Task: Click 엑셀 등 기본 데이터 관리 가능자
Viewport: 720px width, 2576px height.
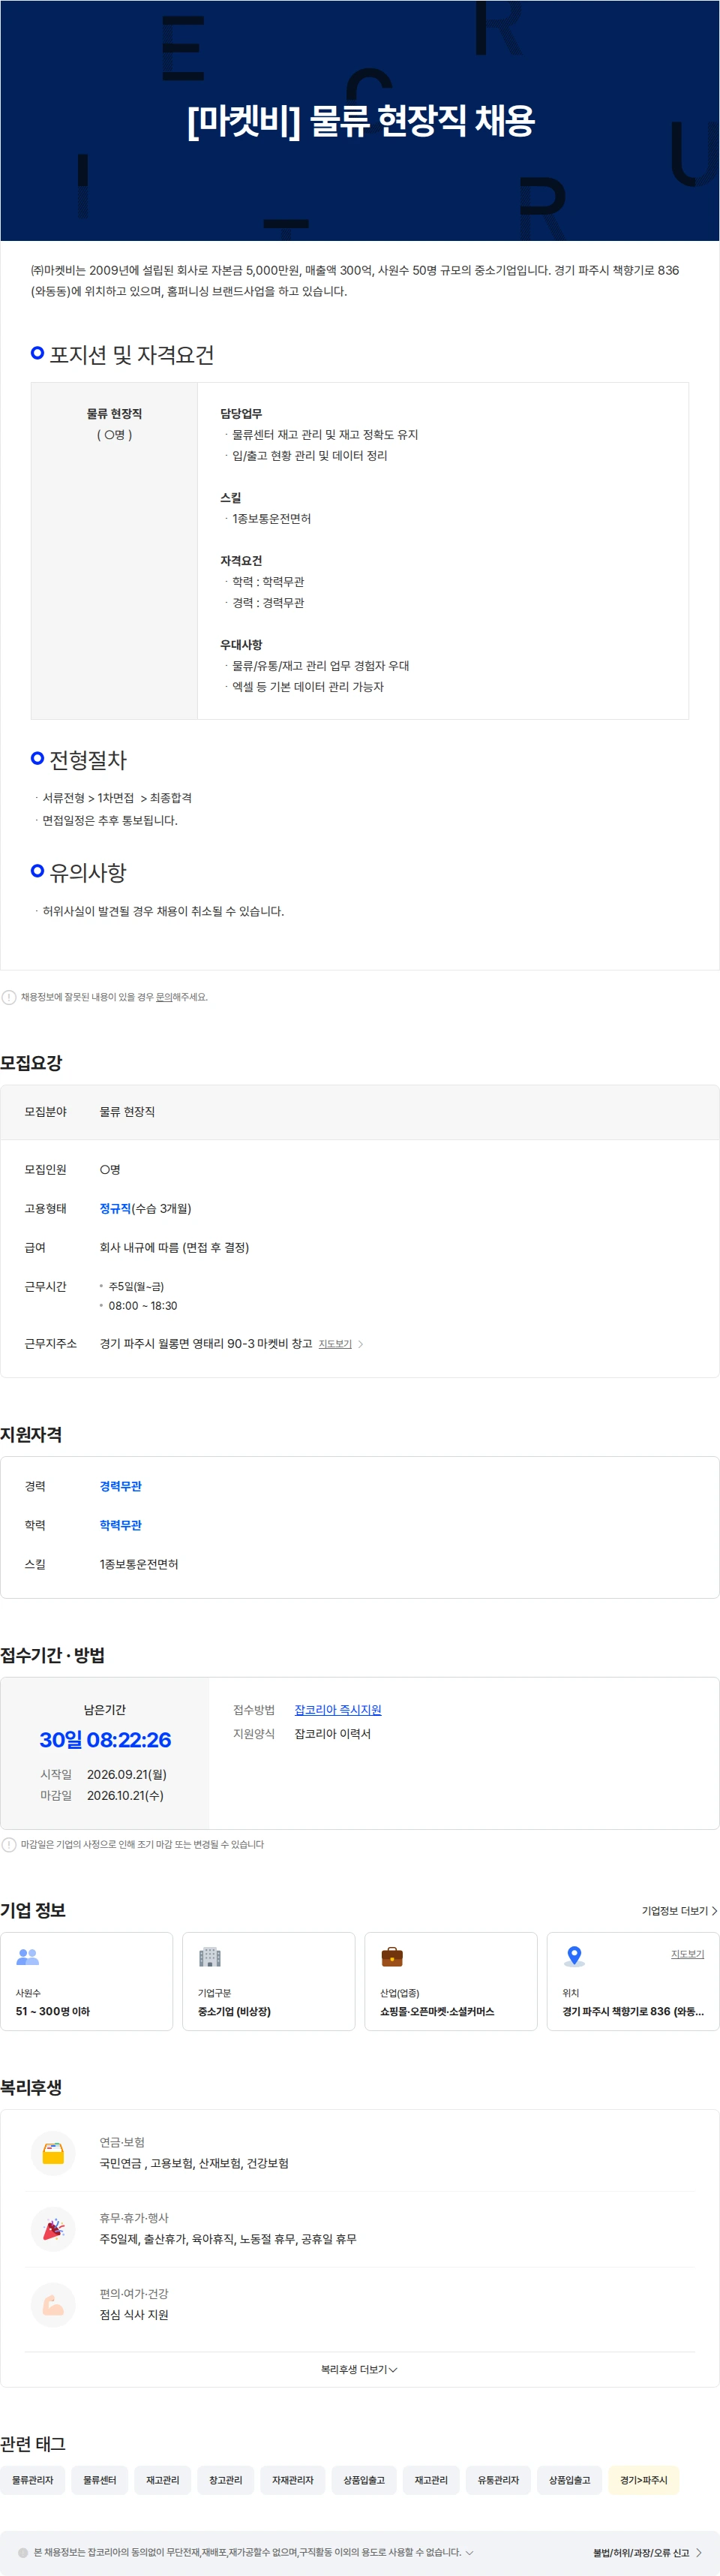Action: tap(307, 686)
